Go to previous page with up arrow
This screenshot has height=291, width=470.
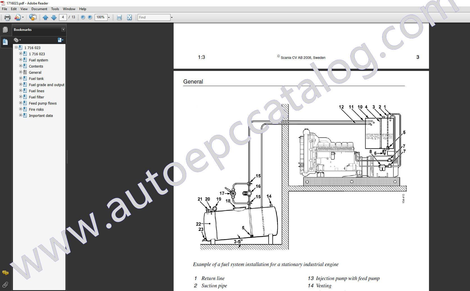click(45, 17)
